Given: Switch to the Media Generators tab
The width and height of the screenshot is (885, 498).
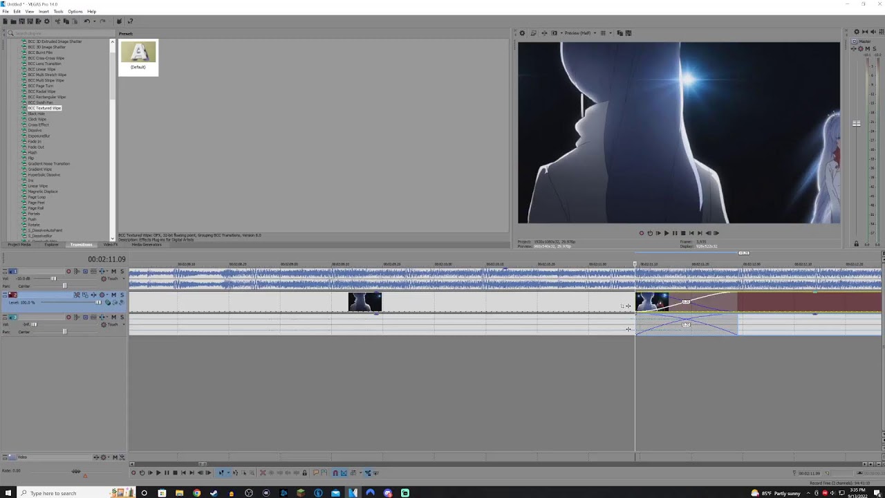Looking at the screenshot, I should coord(147,244).
